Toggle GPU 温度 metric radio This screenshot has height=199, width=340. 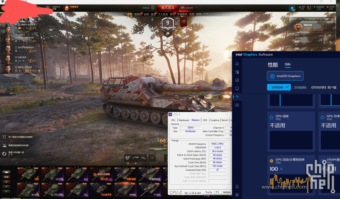click(271, 117)
